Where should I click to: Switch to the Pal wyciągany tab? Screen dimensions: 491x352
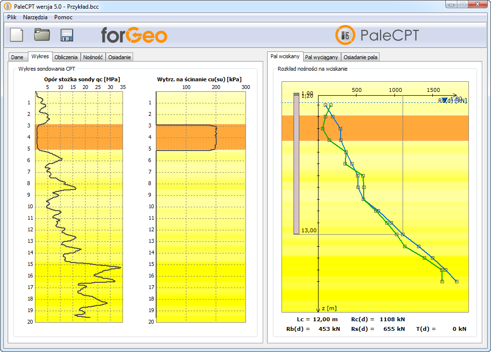pos(321,57)
